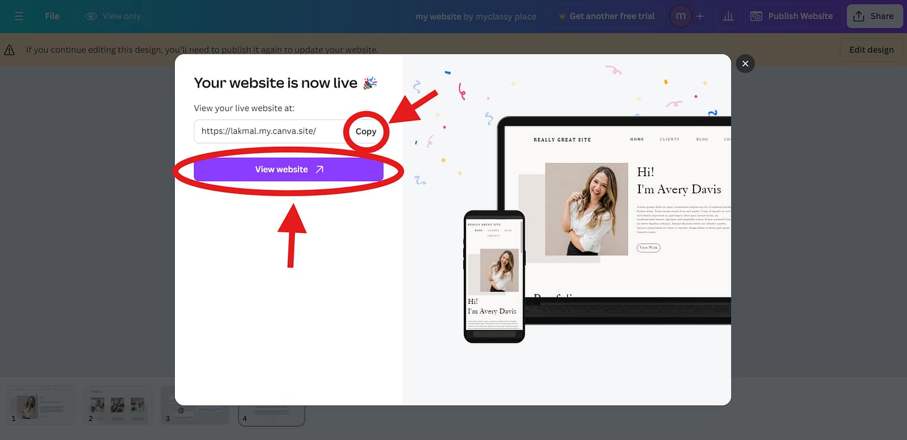Dismiss the live website dialog
The height and width of the screenshot is (440, 907).
point(745,63)
